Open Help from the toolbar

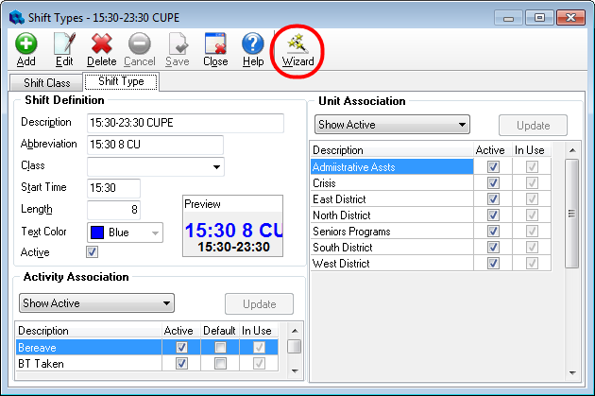point(253,44)
